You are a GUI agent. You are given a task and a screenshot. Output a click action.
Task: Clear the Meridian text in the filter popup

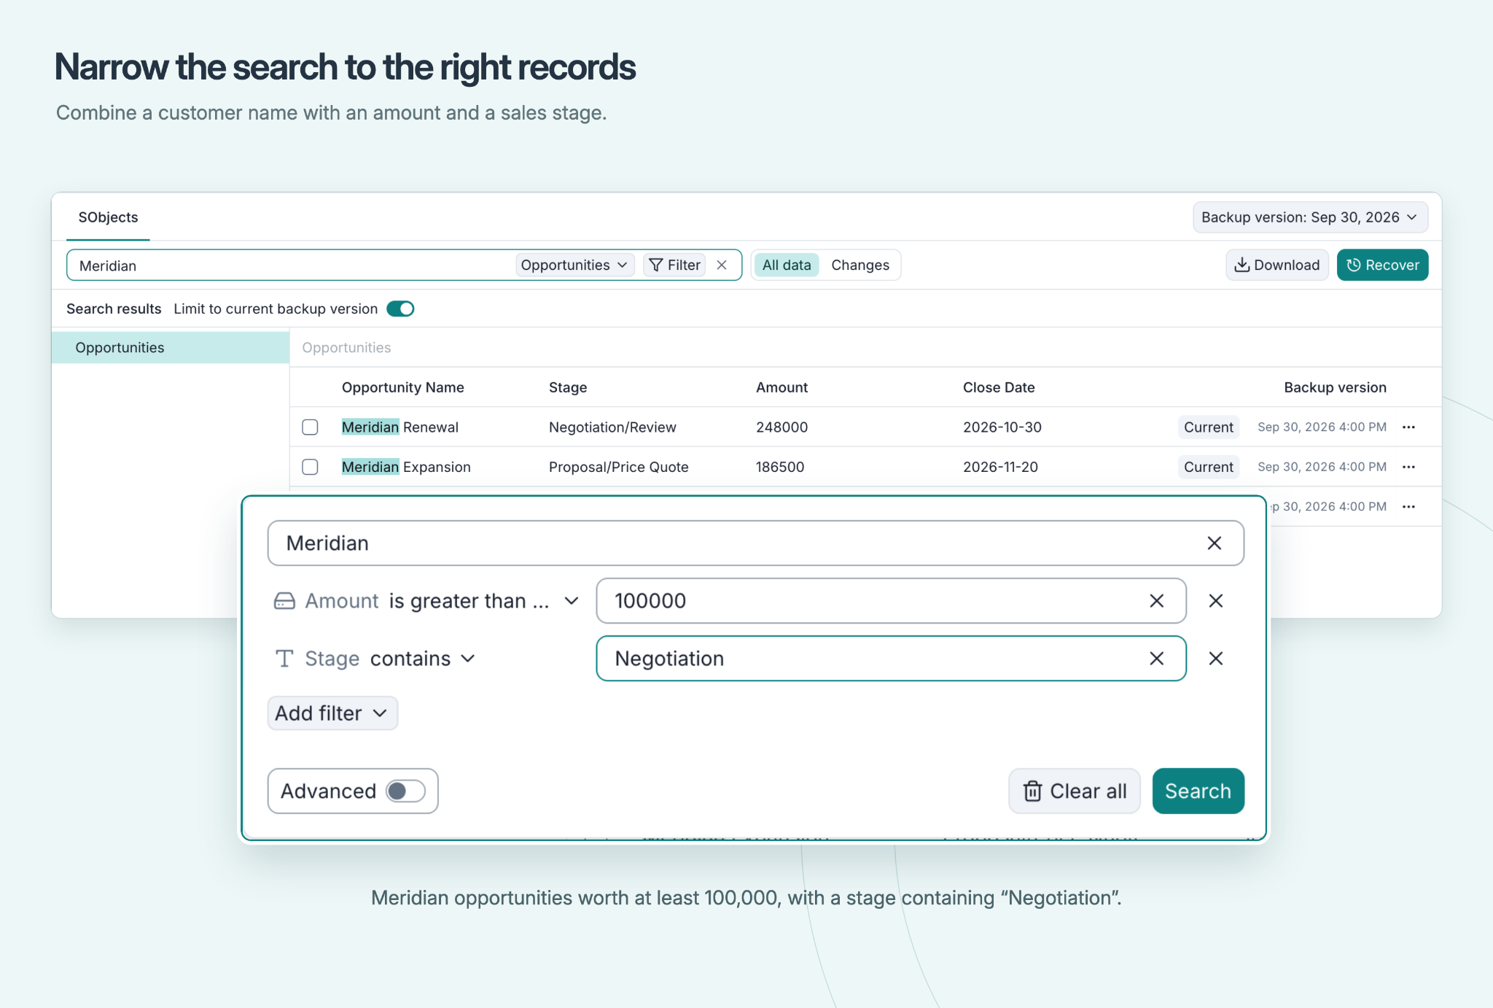point(1214,543)
